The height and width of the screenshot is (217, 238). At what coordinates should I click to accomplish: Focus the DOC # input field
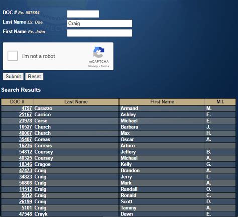(x=83, y=14)
